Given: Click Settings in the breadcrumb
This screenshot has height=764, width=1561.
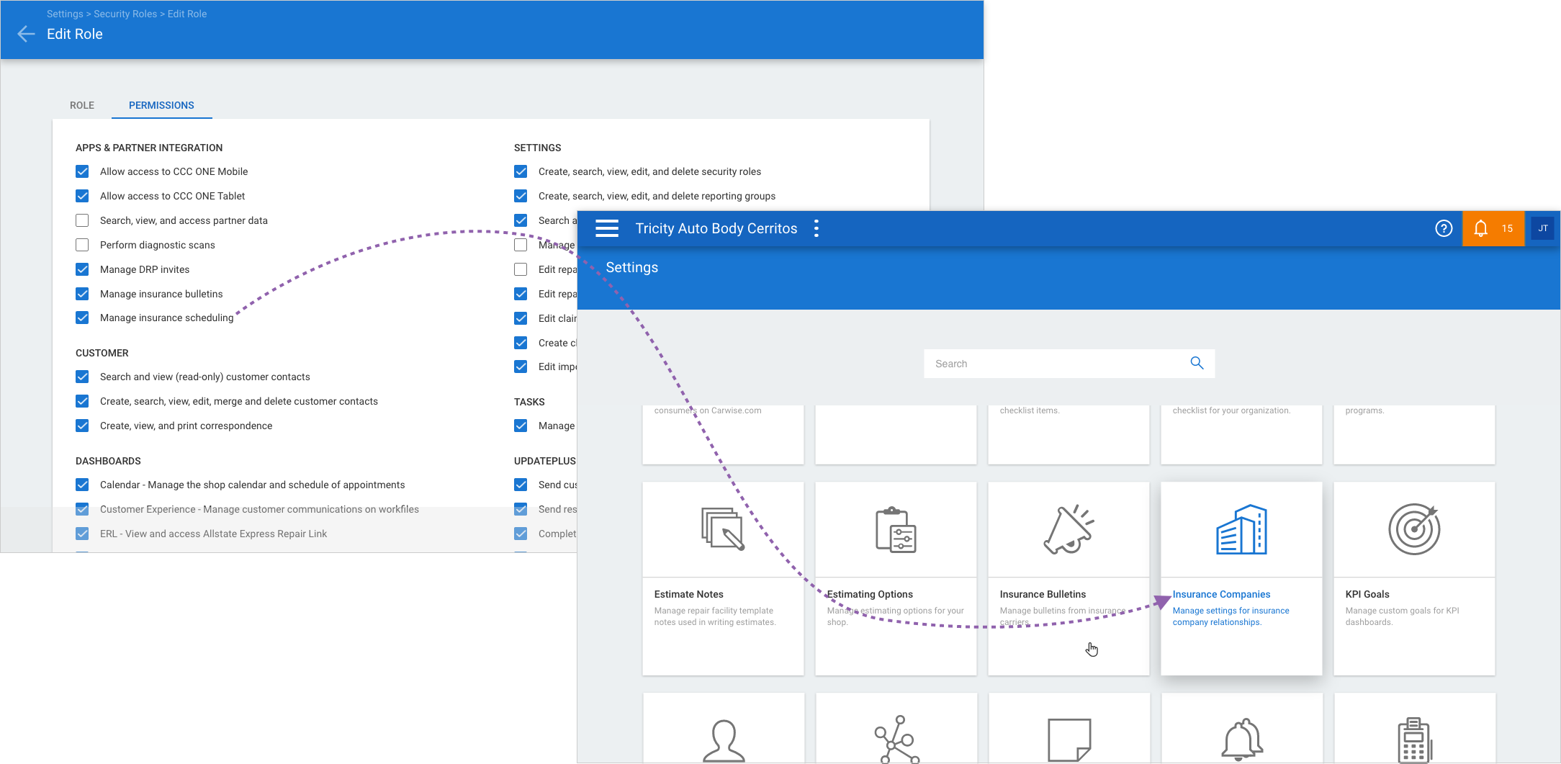Looking at the screenshot, I should (65, 14).
